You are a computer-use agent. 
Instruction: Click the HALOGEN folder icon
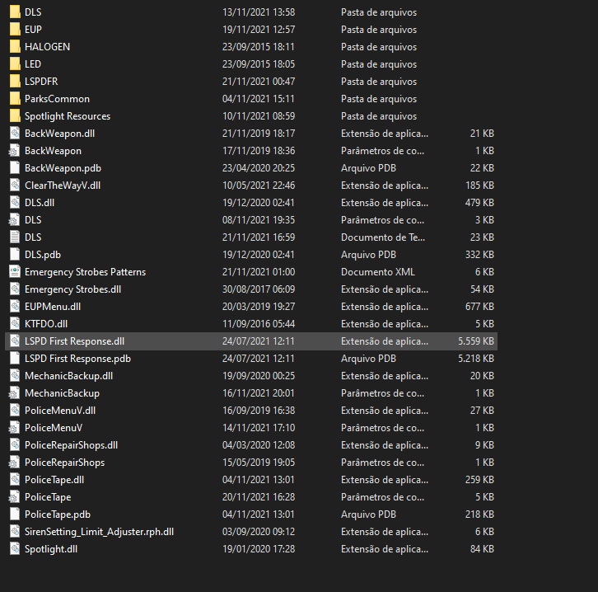(x=15, y=47)
